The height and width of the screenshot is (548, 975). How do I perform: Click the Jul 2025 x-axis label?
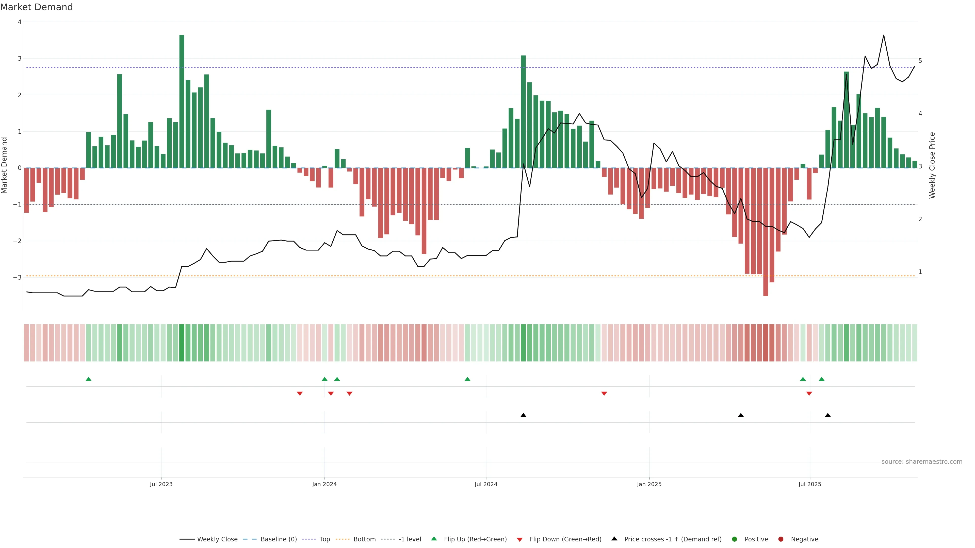pyautogui.click(x=810, y=484)
